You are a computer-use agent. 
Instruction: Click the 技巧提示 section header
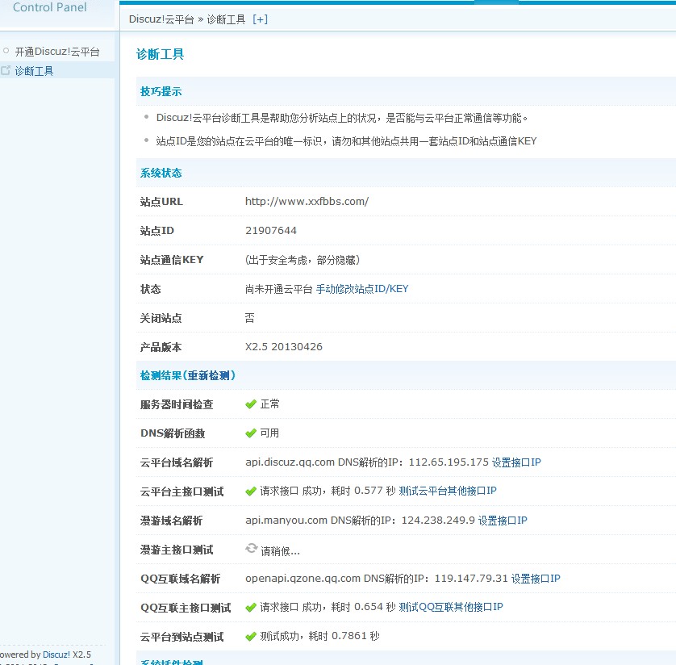161,91
